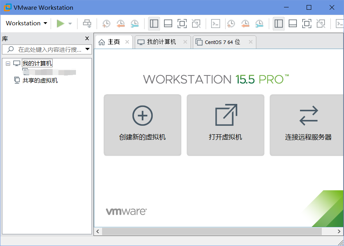Viewport: 344px width, 246px height.
Task: Toggle the Show Library icon right of power arrow
Action: tap(154, 23)
